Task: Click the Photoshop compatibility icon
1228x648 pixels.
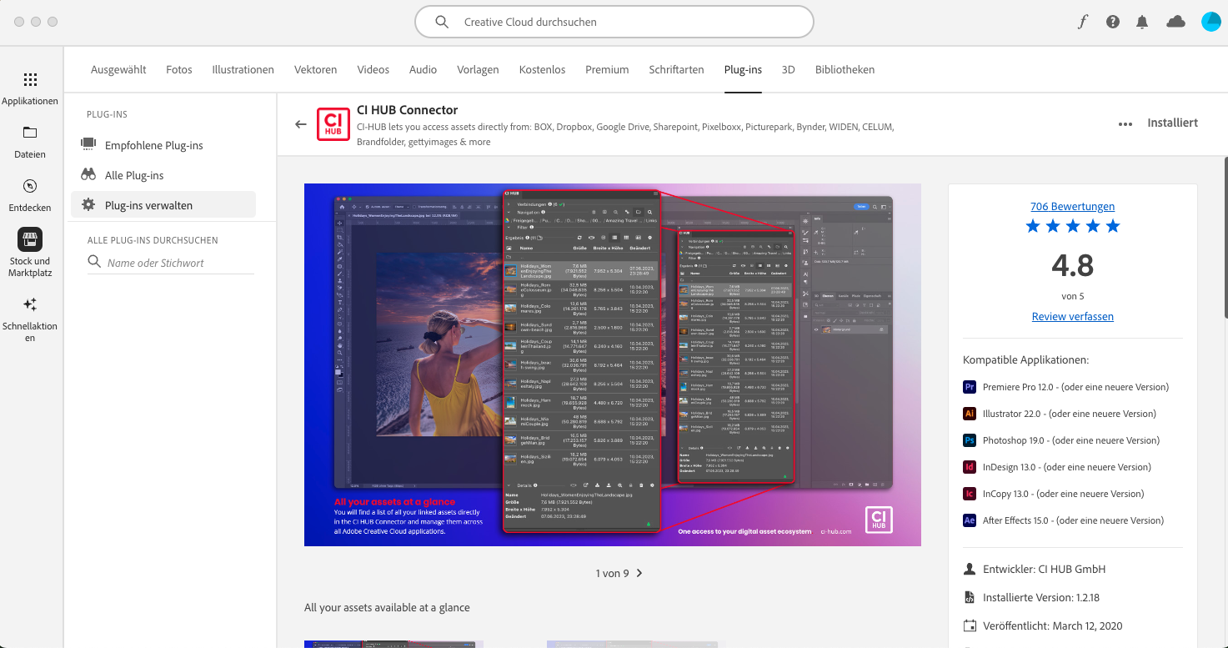Action: click(x=969, y=440)
